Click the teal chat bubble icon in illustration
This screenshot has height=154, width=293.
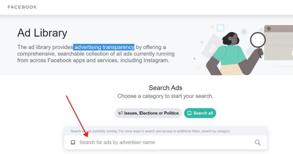tap(221, 28)
